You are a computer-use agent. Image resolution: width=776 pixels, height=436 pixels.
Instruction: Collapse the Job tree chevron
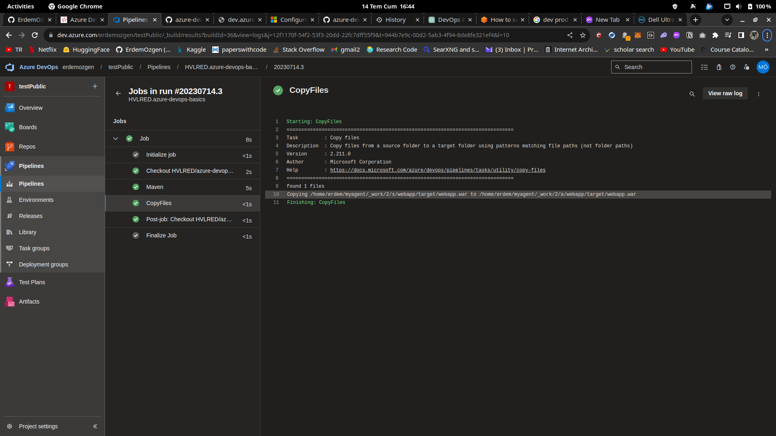[116, 138]
